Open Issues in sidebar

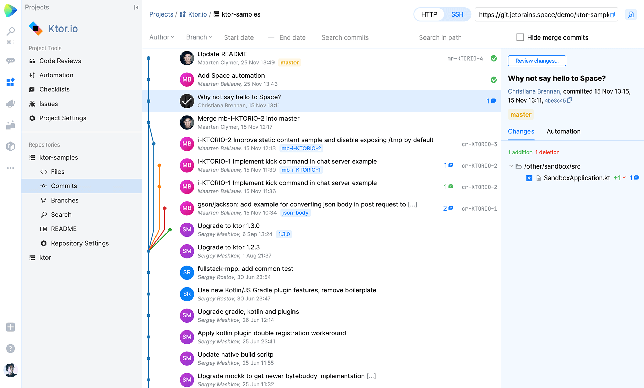point(49,104)
